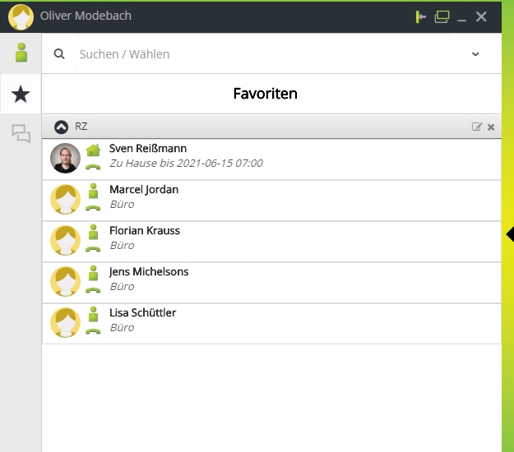Click Sven Reißmann's home presence icon
The width and height of the screenshot is (514, 452).
pyautogui.click(x=93, y=150)
